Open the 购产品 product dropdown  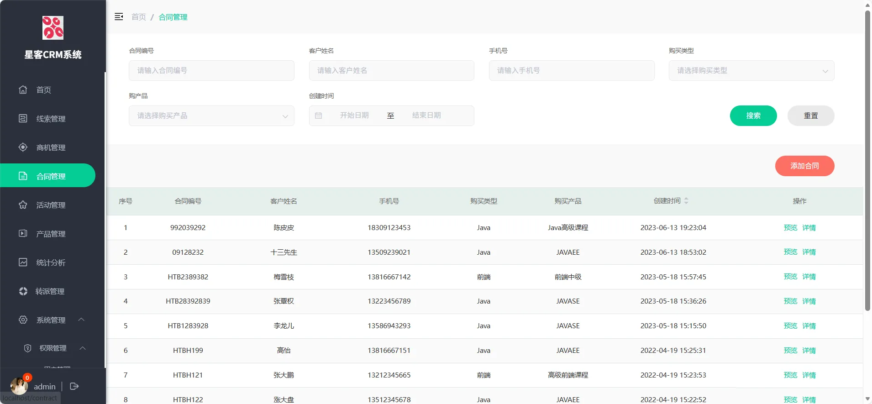point(211,116)
